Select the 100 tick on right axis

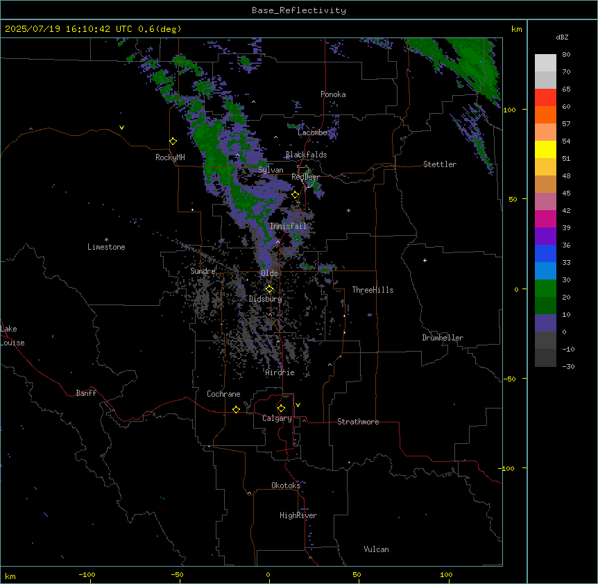click(509, 110)
